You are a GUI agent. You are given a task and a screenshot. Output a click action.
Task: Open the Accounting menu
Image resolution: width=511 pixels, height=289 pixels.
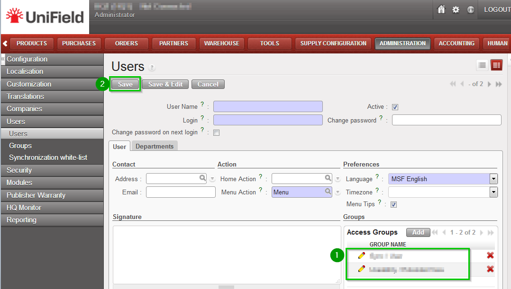pos(456,44)
